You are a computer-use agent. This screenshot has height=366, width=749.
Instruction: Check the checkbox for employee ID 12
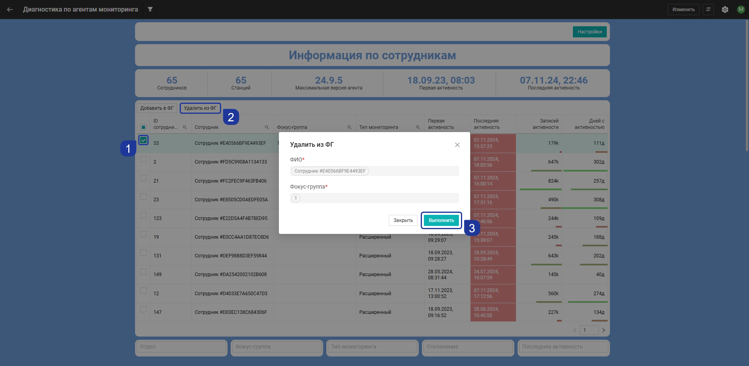point(143,290)
